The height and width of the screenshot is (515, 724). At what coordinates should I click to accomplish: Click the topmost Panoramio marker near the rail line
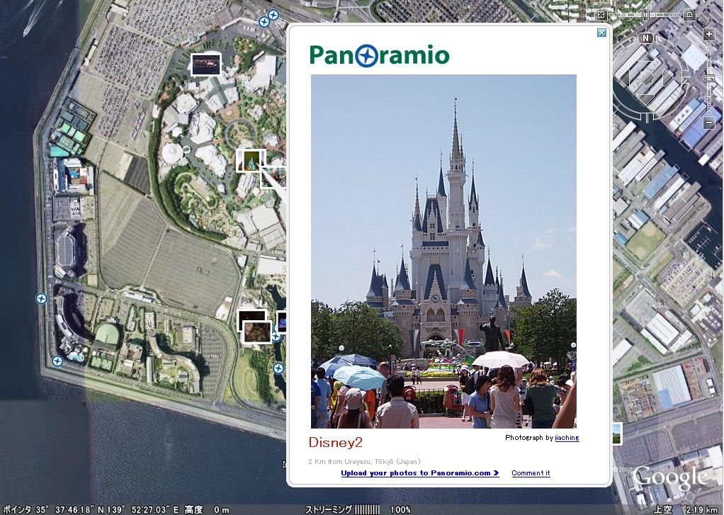(273, 16)
